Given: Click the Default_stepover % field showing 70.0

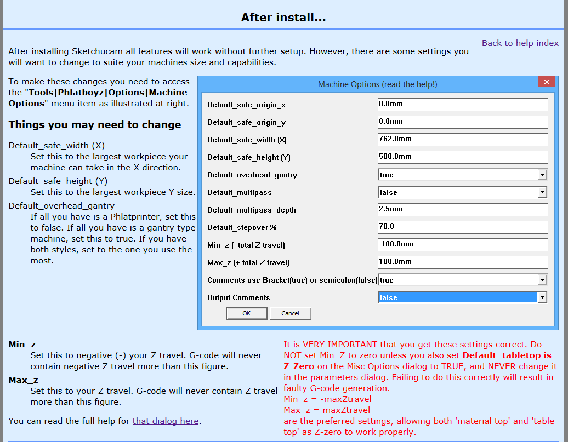Looking at the screenshot, I should point(462,227).
